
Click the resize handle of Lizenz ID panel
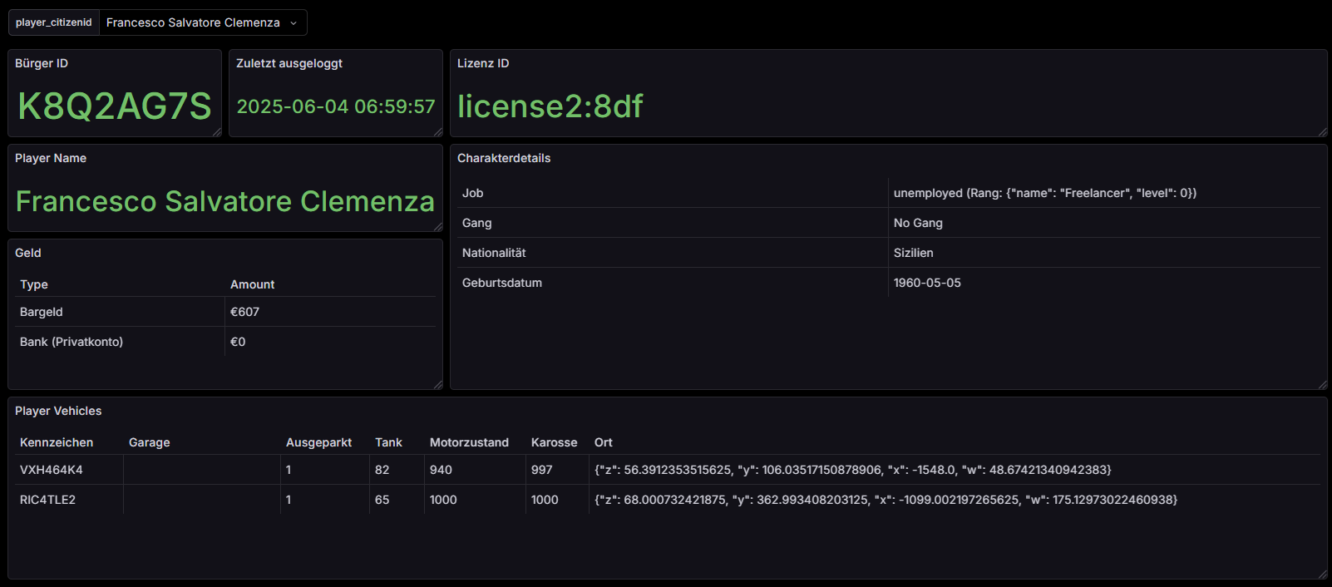point(1322,132)
